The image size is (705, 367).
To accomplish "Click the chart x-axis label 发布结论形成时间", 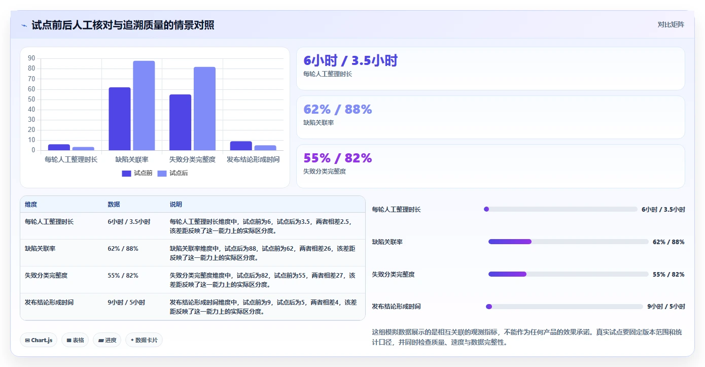I will click(253, 159).
